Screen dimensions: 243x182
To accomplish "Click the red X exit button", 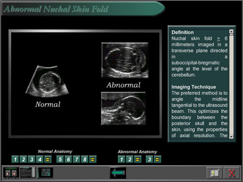I will click(231, 173).
